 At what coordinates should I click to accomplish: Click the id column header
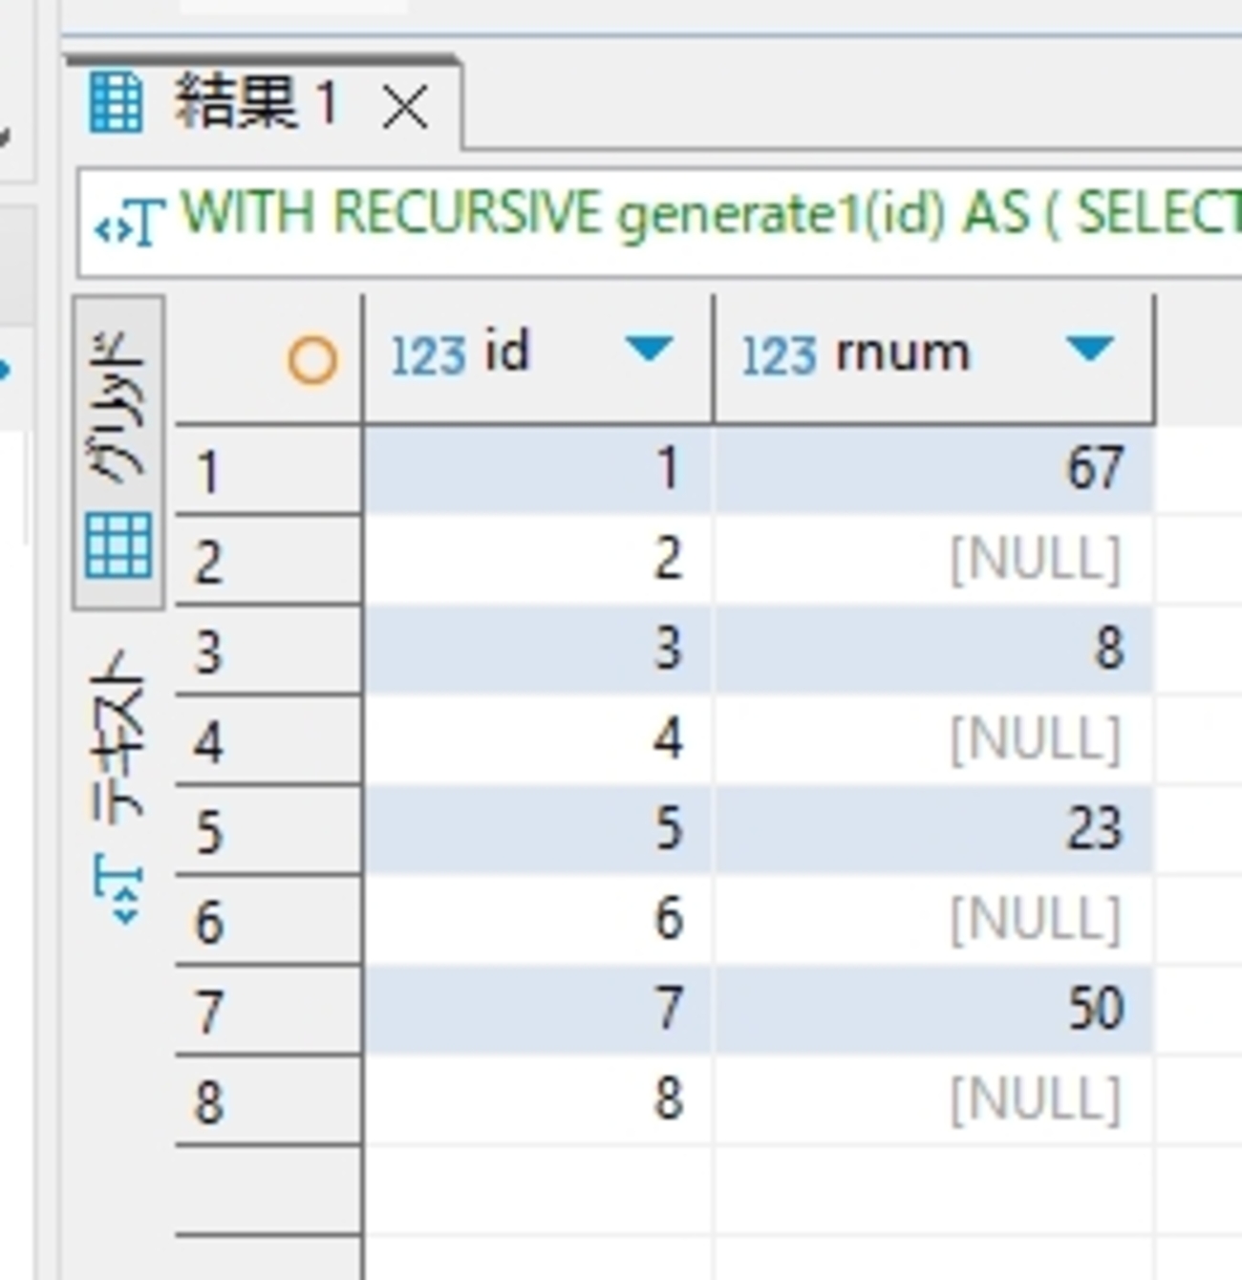tap(506, 353)
